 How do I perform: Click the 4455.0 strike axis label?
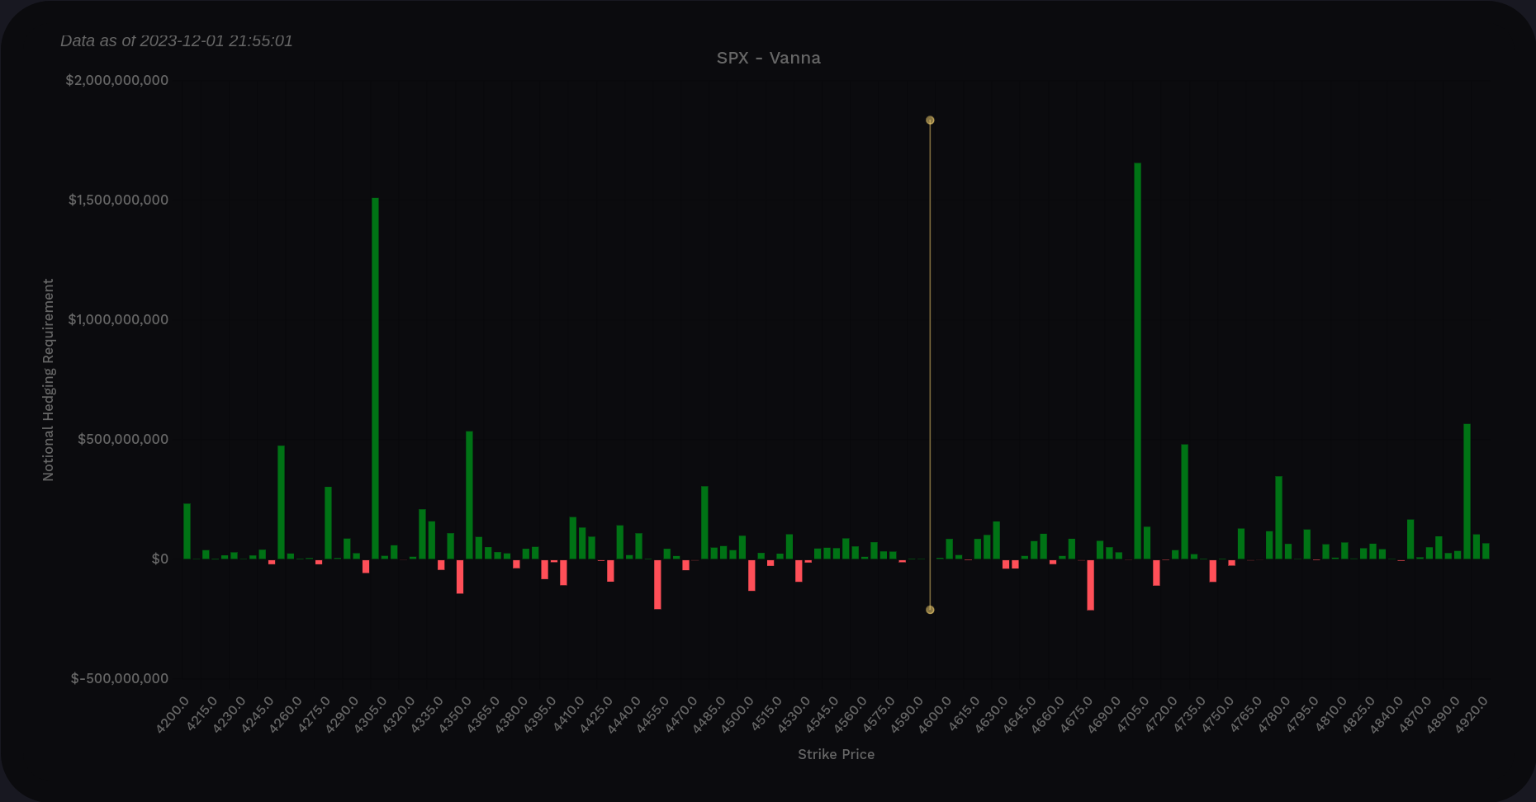pyautogui.click(x=652, y=715)
